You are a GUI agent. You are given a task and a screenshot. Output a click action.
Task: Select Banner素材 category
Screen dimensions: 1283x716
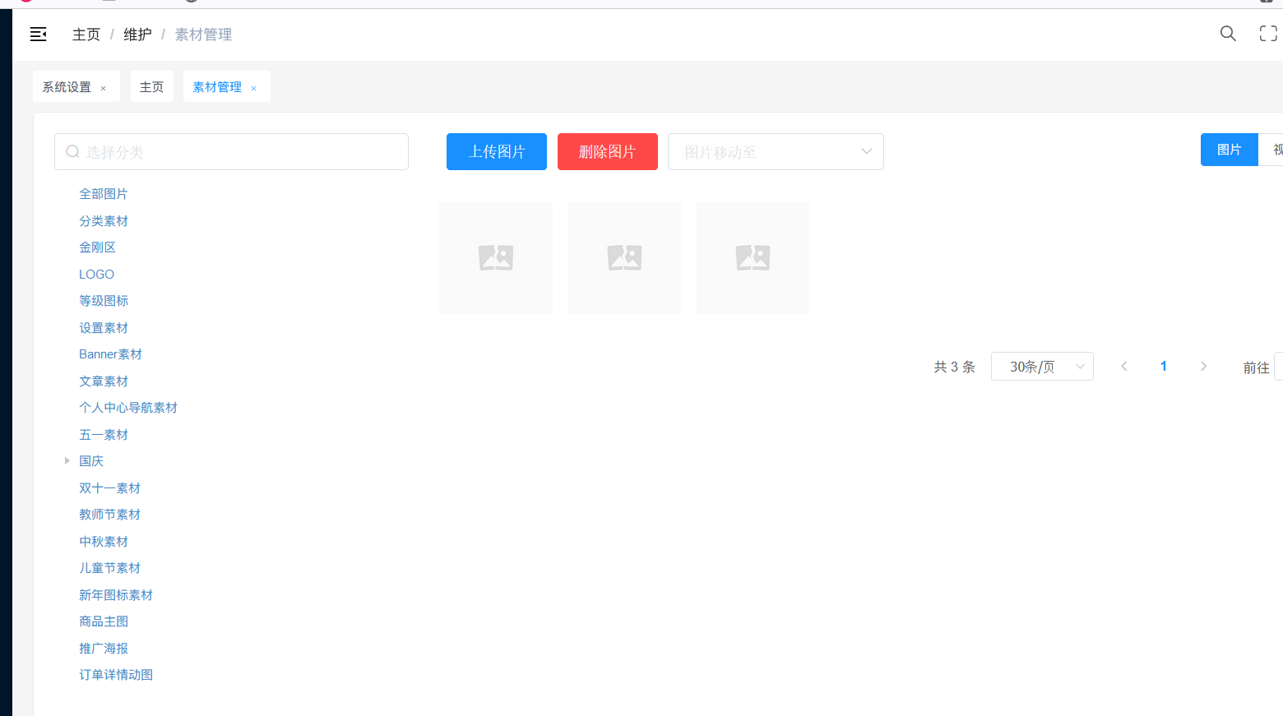pyautogui.click(x=110, y=354)
